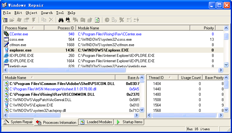Click the first IEXPLORE.EXE icon
This screenshot has height=133, width=232.
6,56
